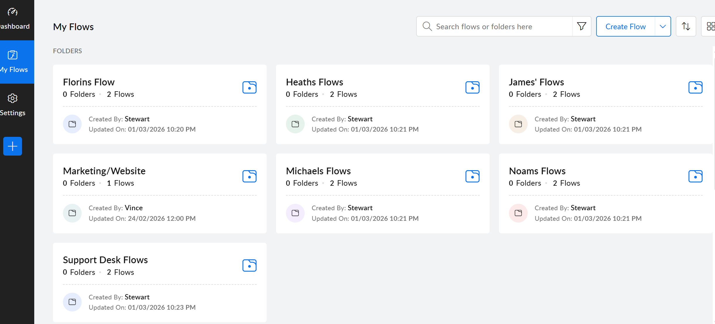Image resolution: width=715 pixels, height=324 pixels.
Task: Open folder icon on Florins Flow card
Action: [x=249, y=87]
